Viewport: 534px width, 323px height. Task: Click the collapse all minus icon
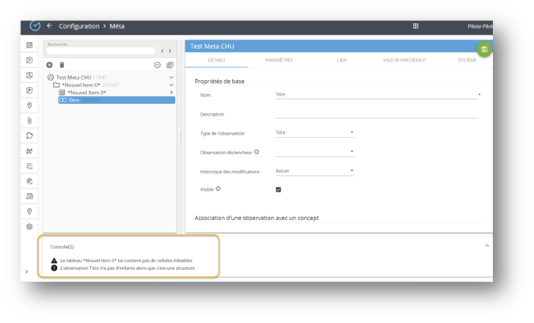tap(157, 65)
